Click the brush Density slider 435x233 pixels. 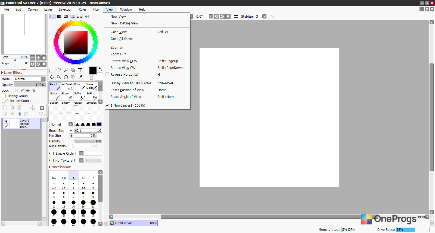pyautogui.click(x=88, y=141)
